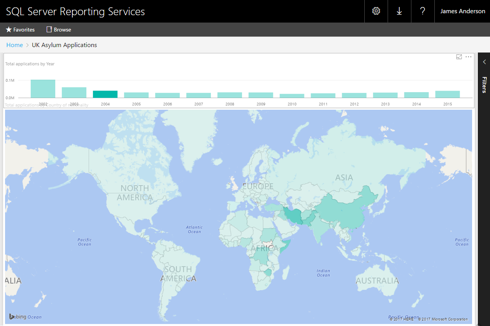Click the Filters pane label
490x326 pixels.
click(x=484, y=85)
